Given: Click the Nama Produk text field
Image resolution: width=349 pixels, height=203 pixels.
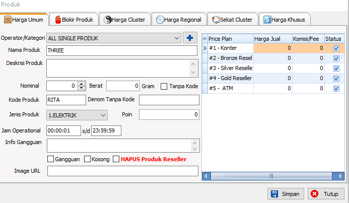Looking at the screenshot, I should (x=121, y=50).
